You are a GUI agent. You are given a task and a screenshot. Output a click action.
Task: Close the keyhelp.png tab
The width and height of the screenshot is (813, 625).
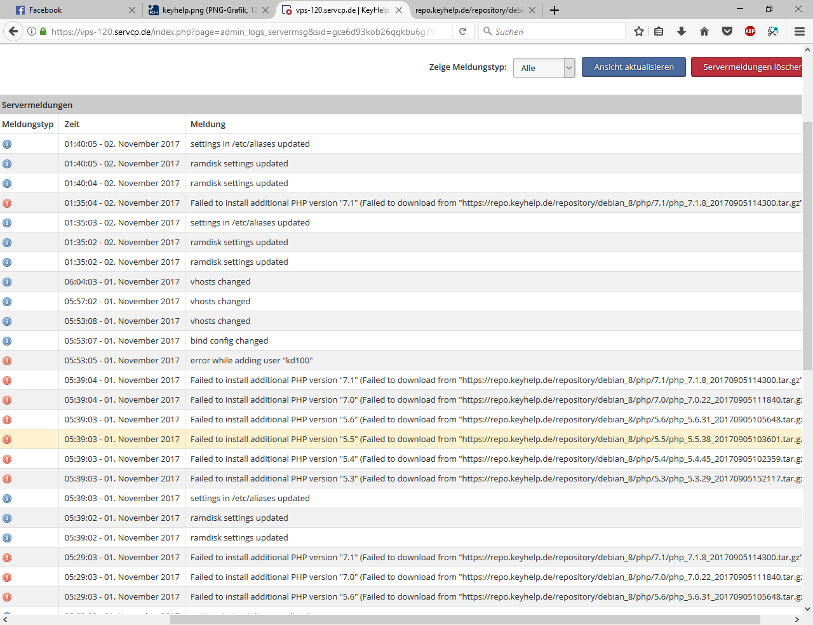click(265, 10)
